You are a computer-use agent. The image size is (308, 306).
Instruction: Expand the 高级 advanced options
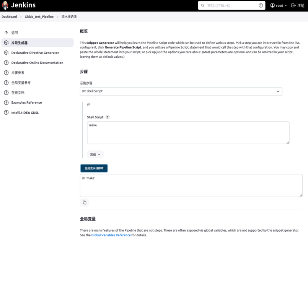[x=95, y=155]
